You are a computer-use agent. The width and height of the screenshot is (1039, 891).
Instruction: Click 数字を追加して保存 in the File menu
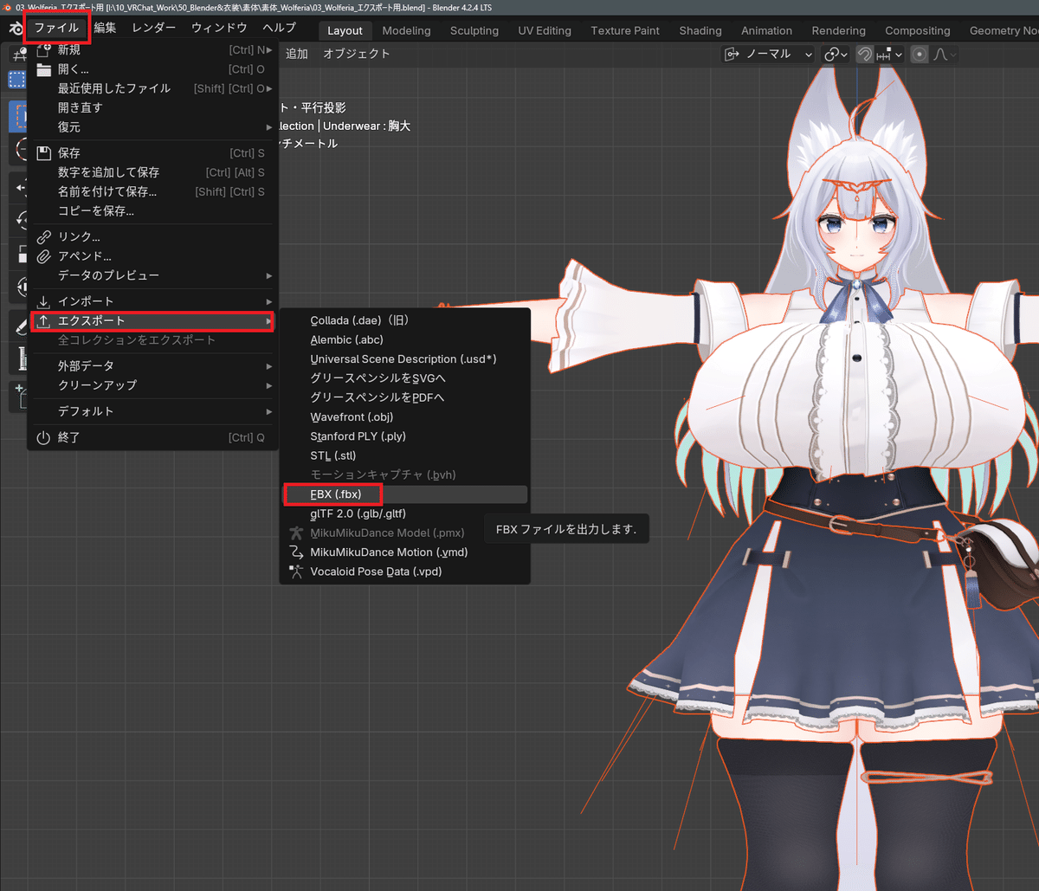pyautogui.click(x=153, y=172)
